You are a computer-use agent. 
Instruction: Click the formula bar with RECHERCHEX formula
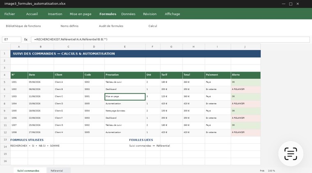(170, 39)
